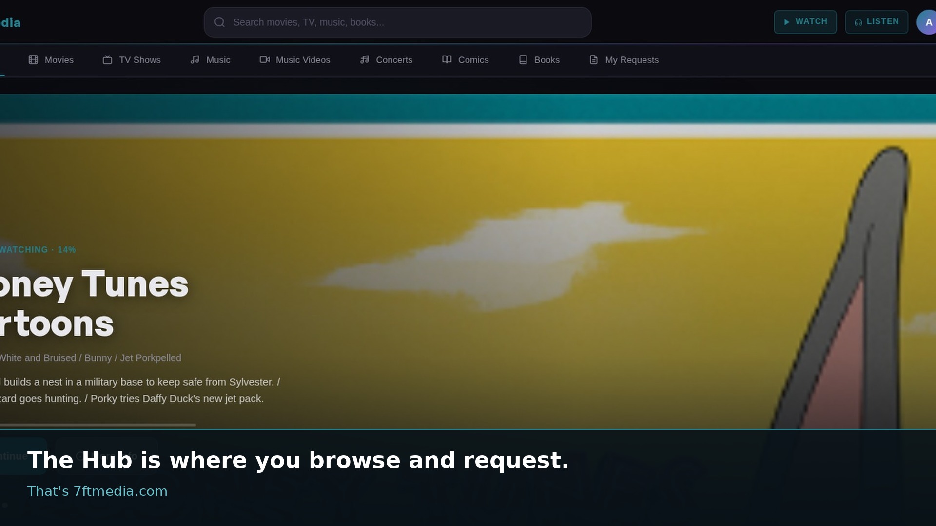936x526 pixels.
Task: Click the episode subtitle with Jet Porkpelled
Action: [91, 358]
